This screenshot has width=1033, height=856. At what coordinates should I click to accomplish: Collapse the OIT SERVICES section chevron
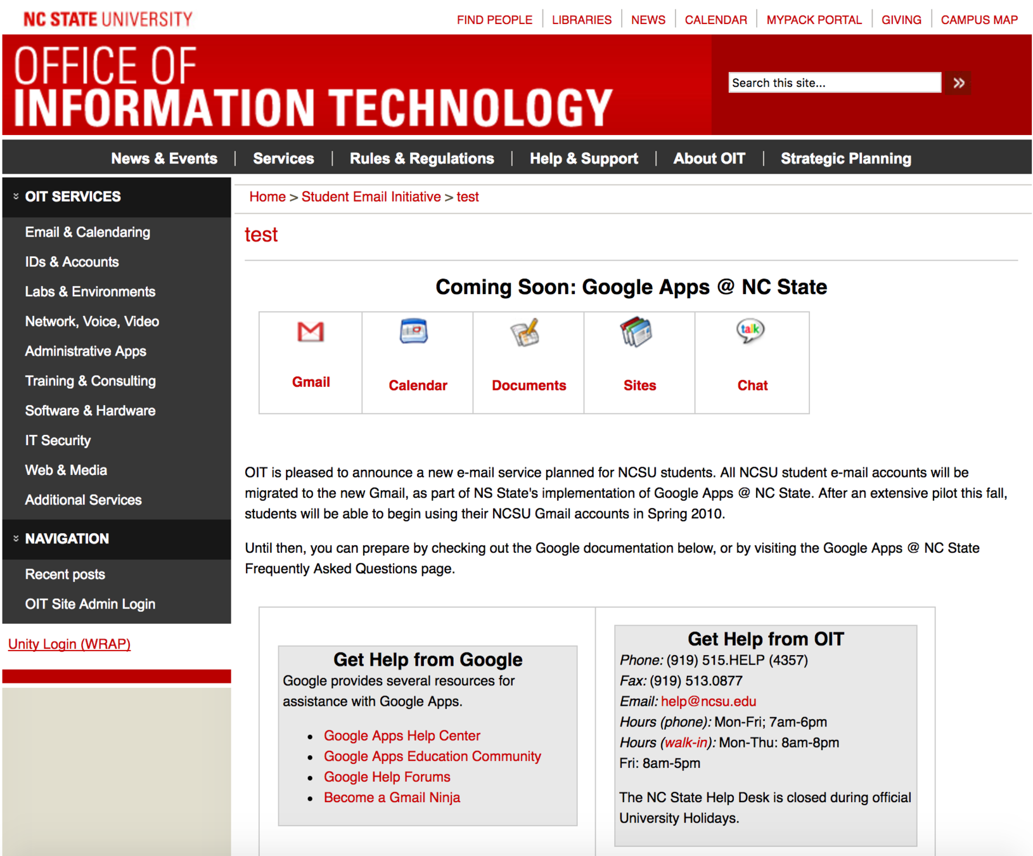[x=16, y=197]
